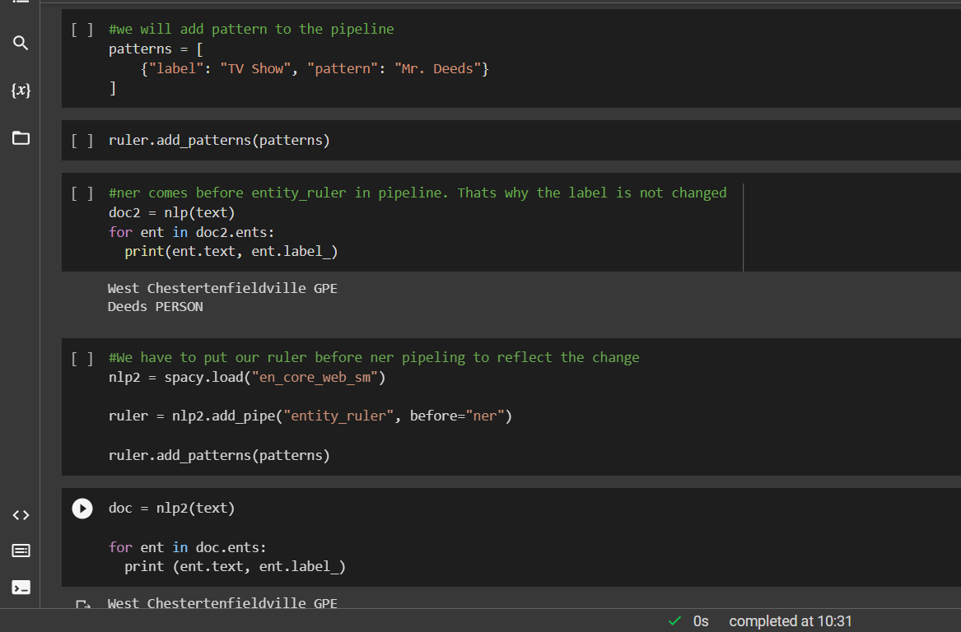This screenshot has width=961, height=632.
Task: Click 'print (ent.text, ent.label_)' in last cell
Action: click(235, 566)
